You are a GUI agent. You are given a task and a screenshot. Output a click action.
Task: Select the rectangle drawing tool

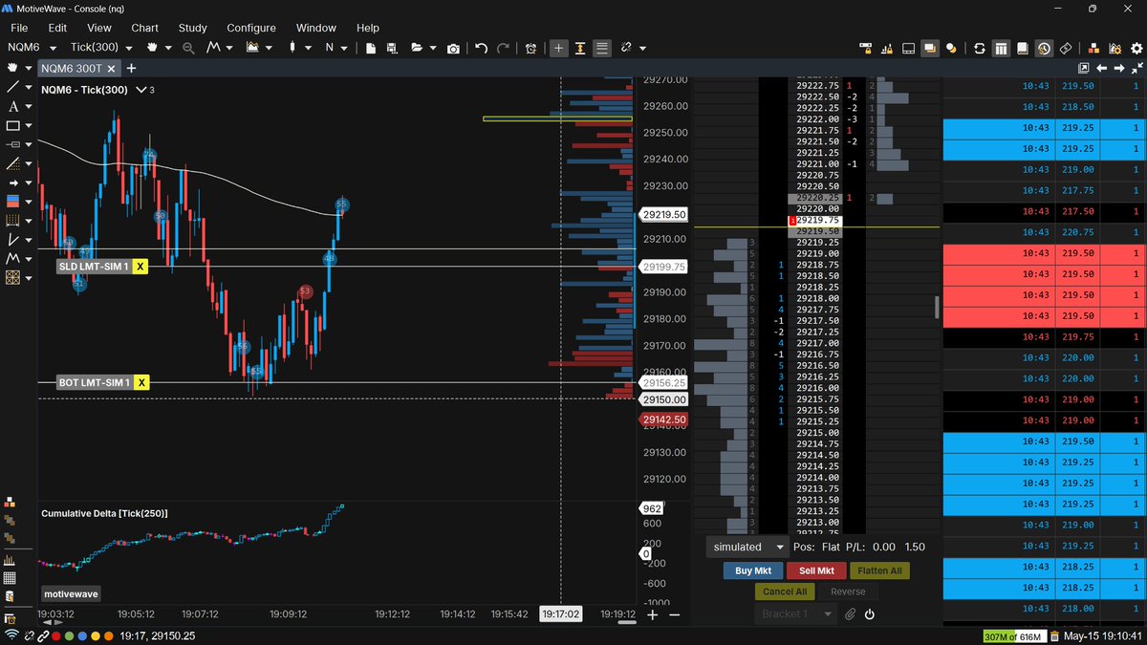13,125
